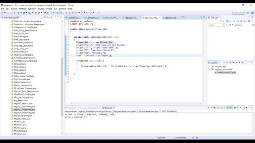Screen dimensions: 255x143
Task: Switch to the Problems tab
Action: pos(71,108)
